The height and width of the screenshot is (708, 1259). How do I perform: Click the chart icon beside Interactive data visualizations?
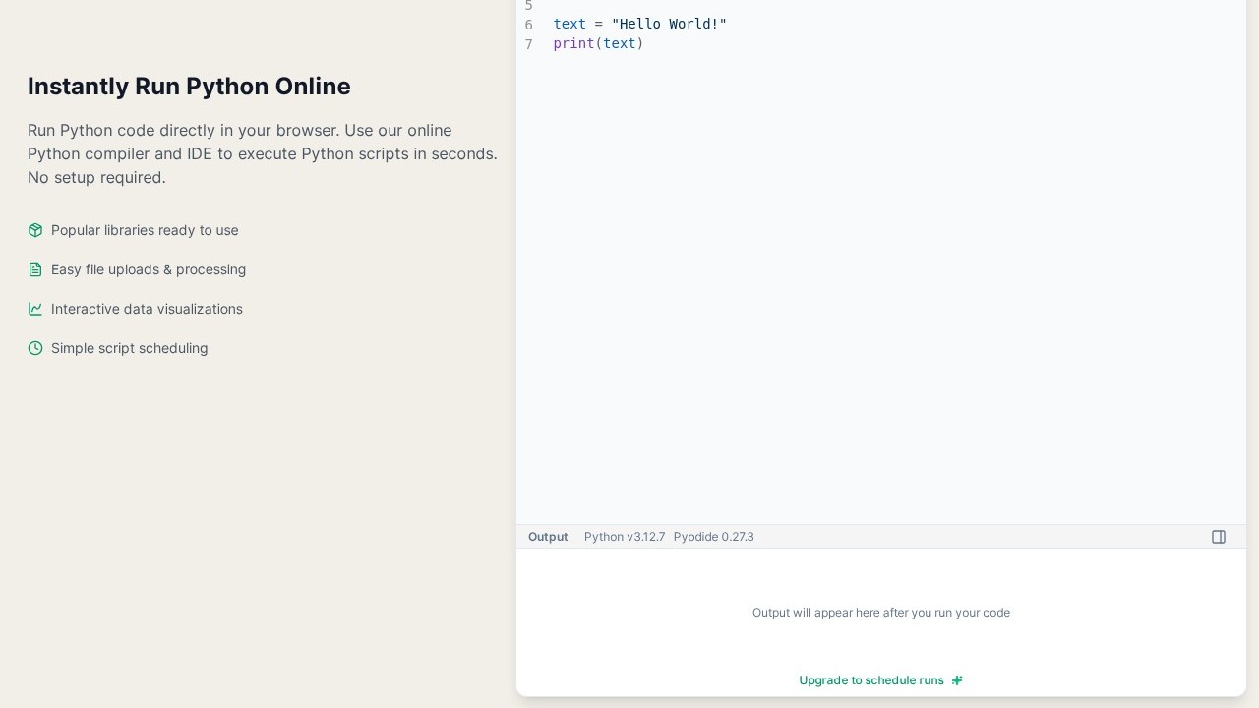point(35,309)
